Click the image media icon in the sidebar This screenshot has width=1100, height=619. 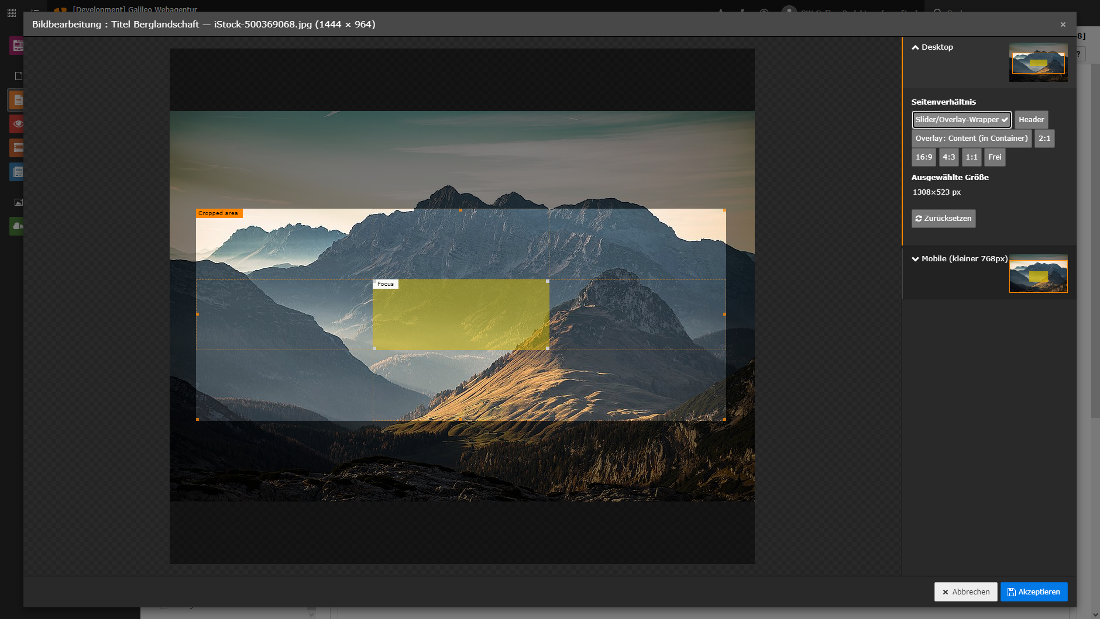tap(18, 202)
